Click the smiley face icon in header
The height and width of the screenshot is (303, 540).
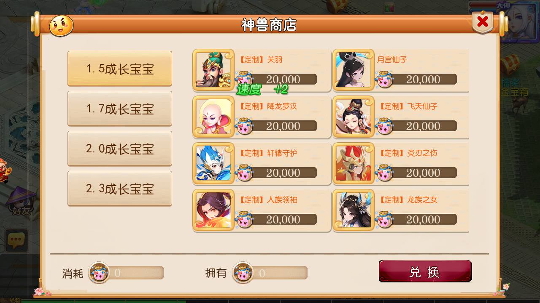coord(62,26)
